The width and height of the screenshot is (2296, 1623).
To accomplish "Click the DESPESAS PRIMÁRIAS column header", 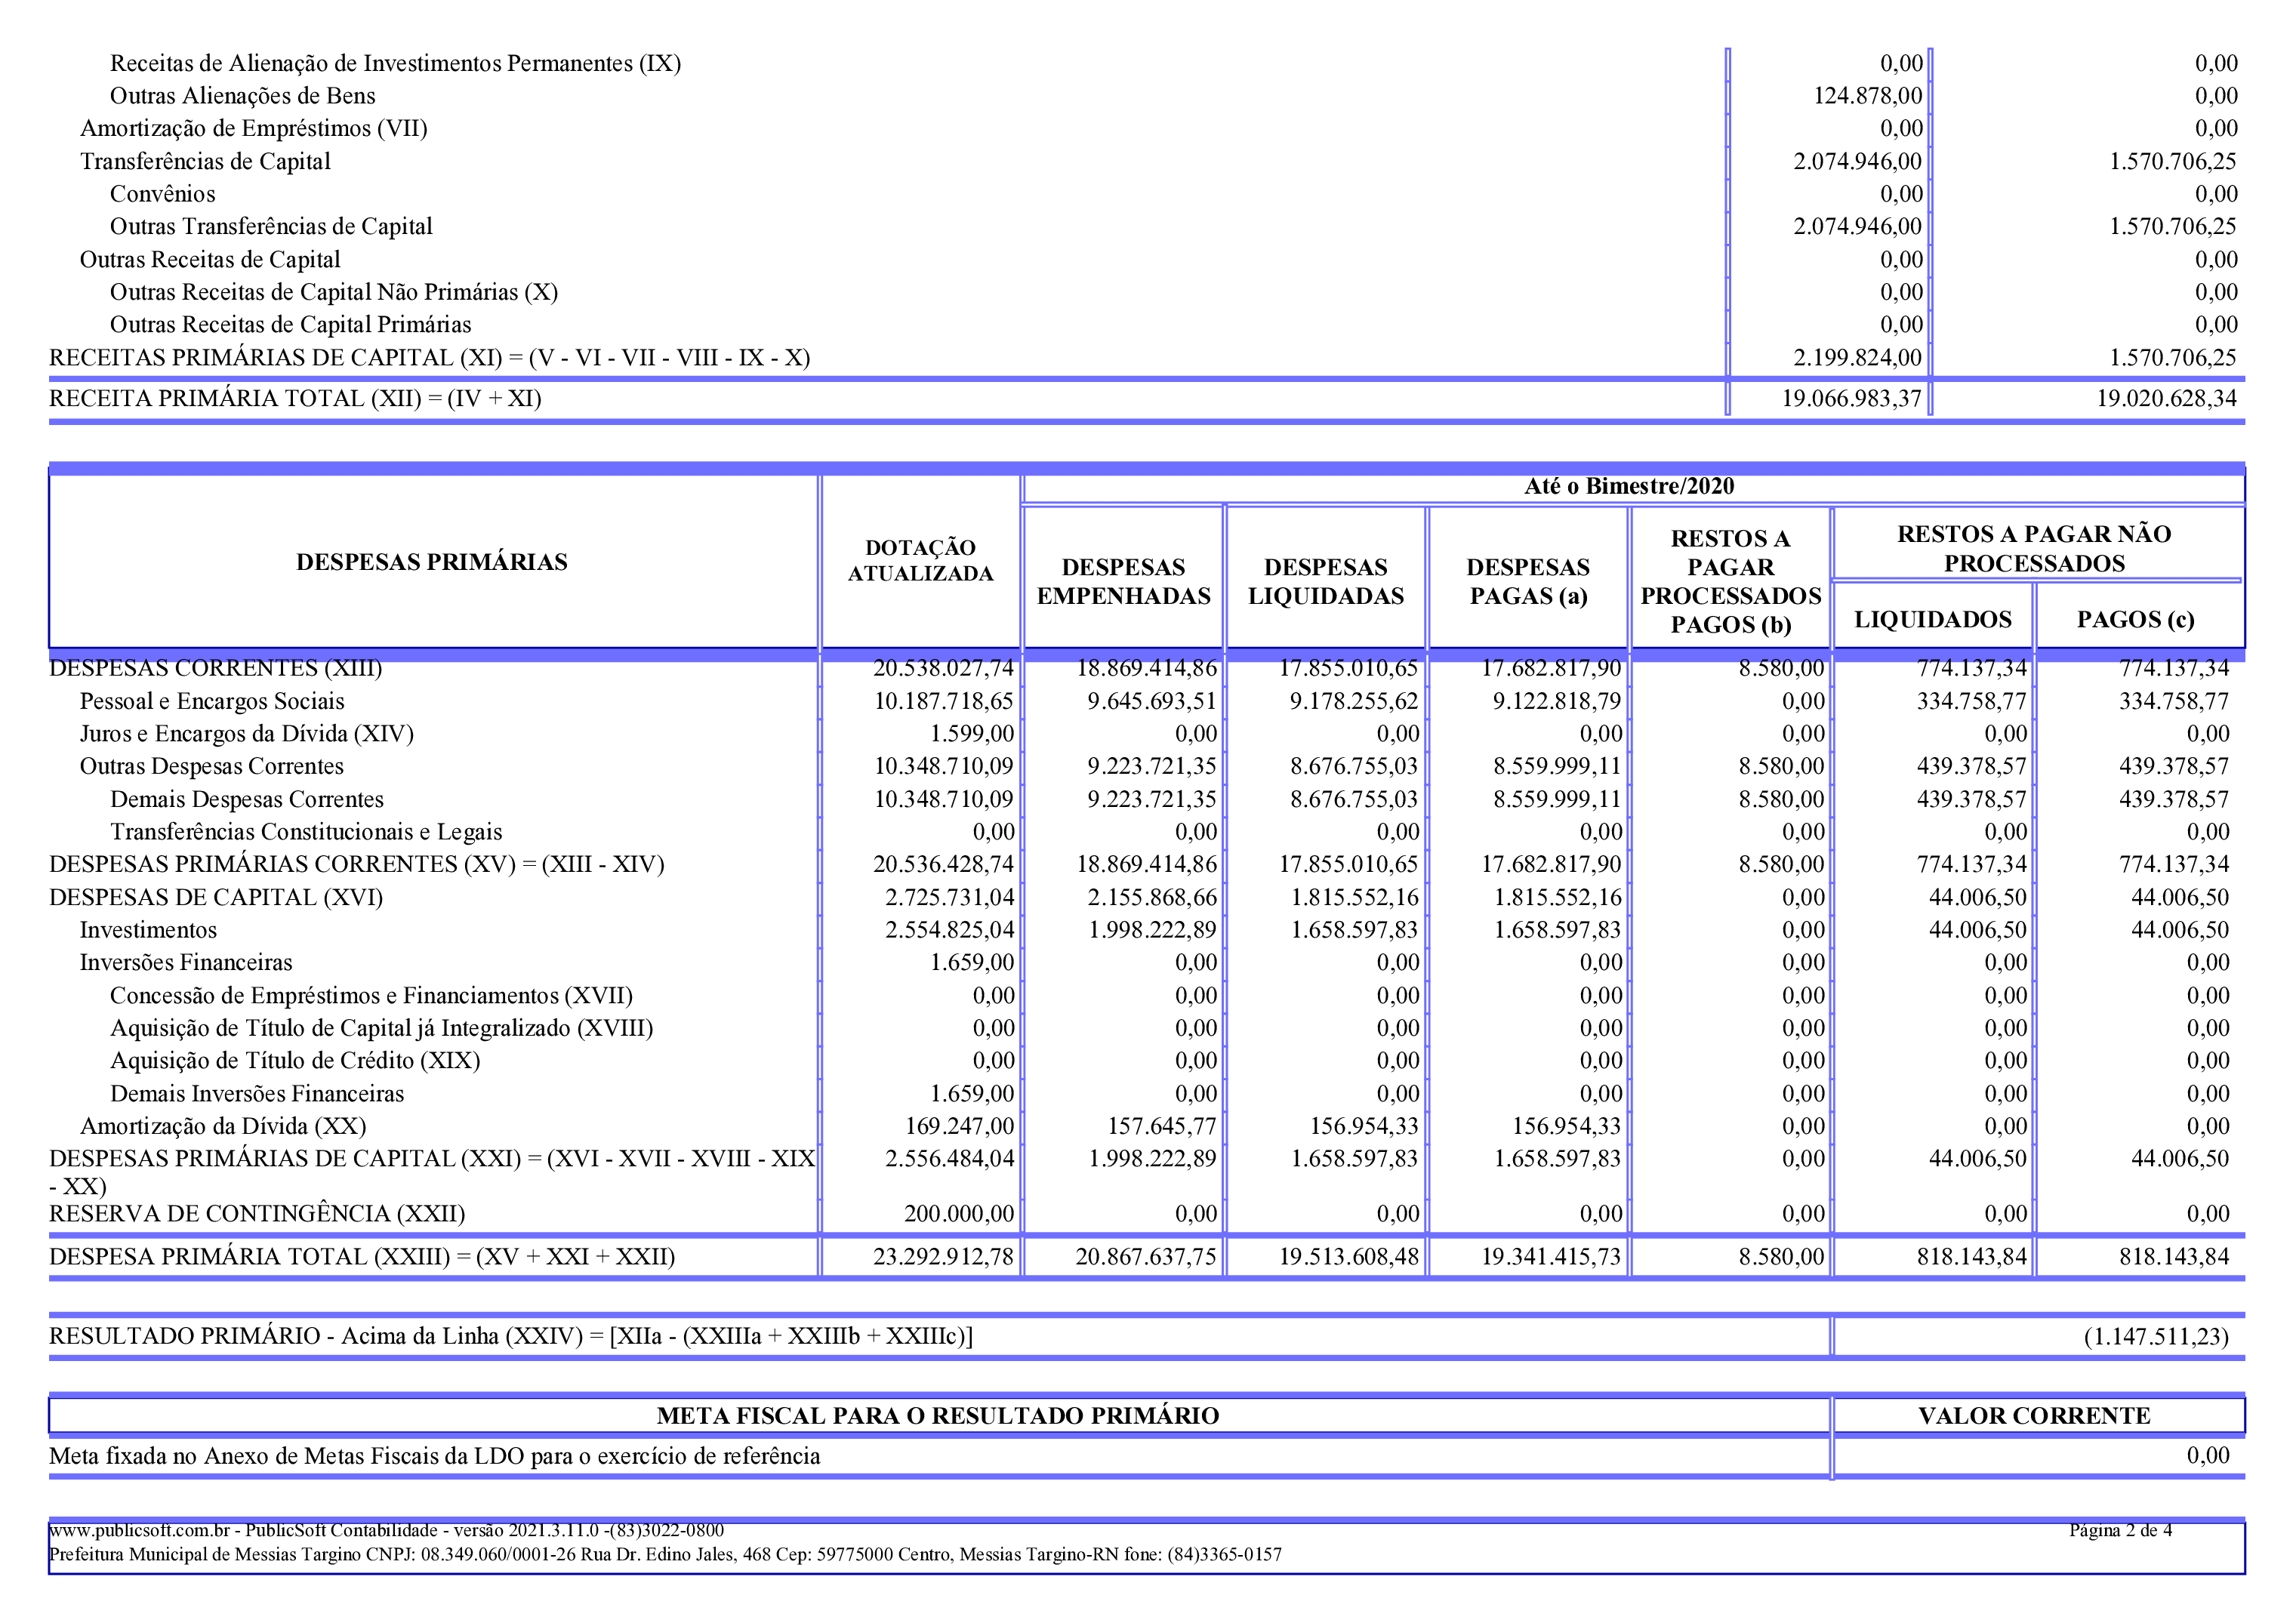I will 431,562.
